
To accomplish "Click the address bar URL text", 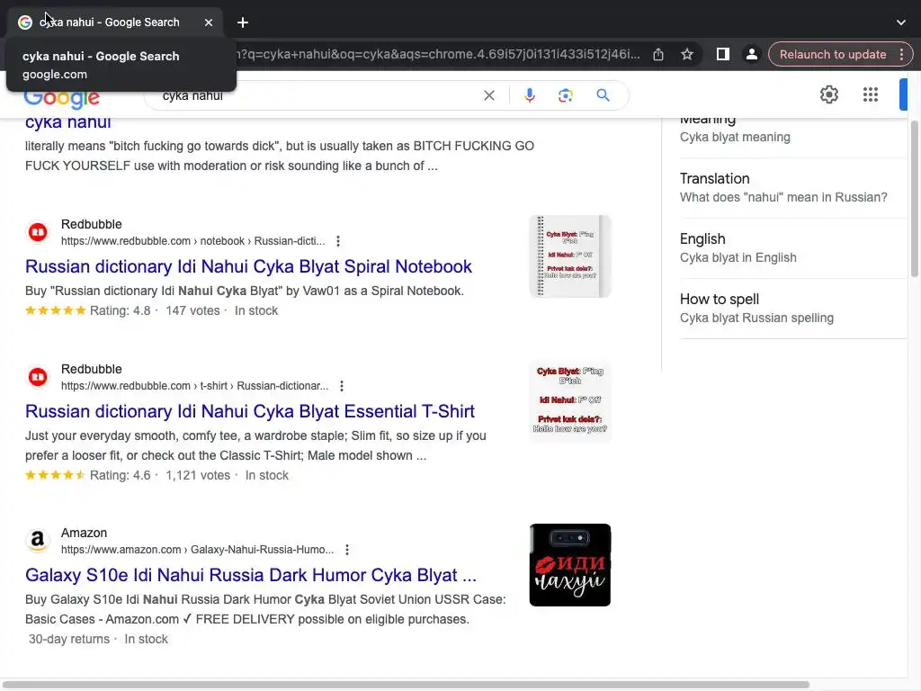I will [x=438, y=54].
